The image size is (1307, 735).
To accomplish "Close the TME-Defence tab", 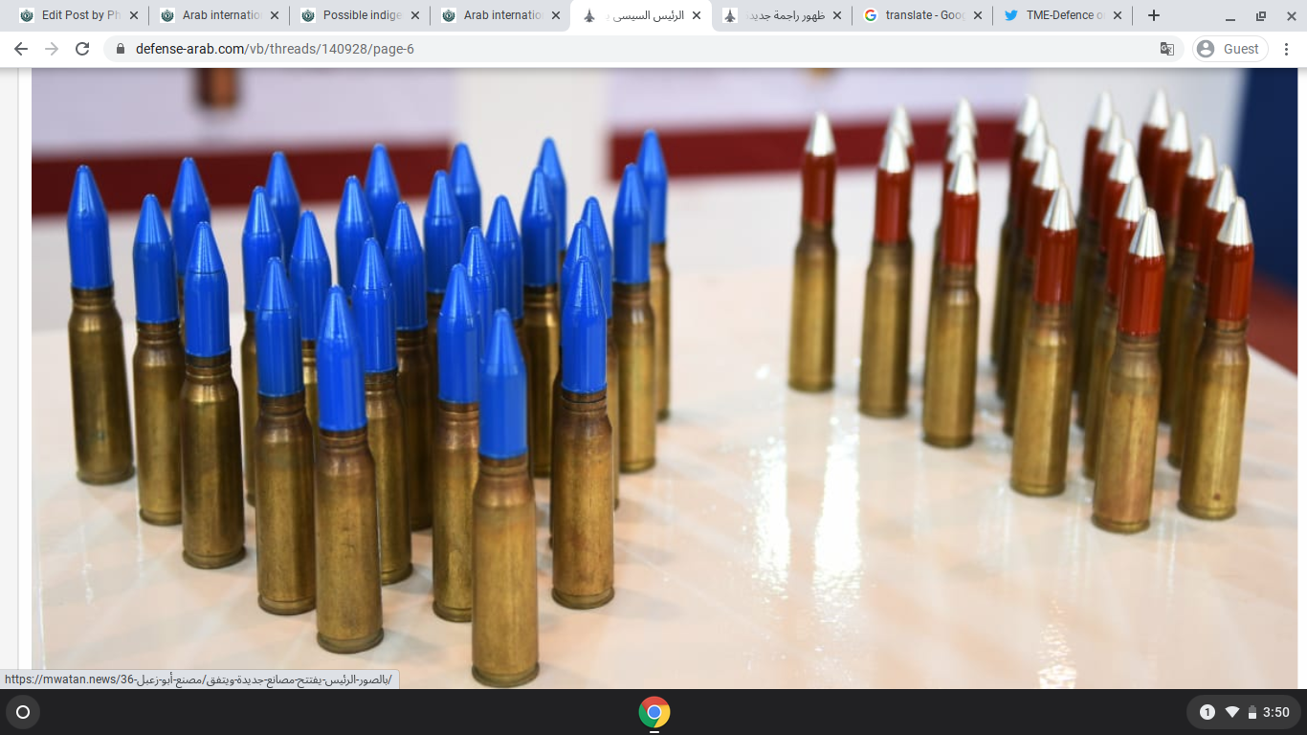I will pyautogui.click(x=1119, y=15).
